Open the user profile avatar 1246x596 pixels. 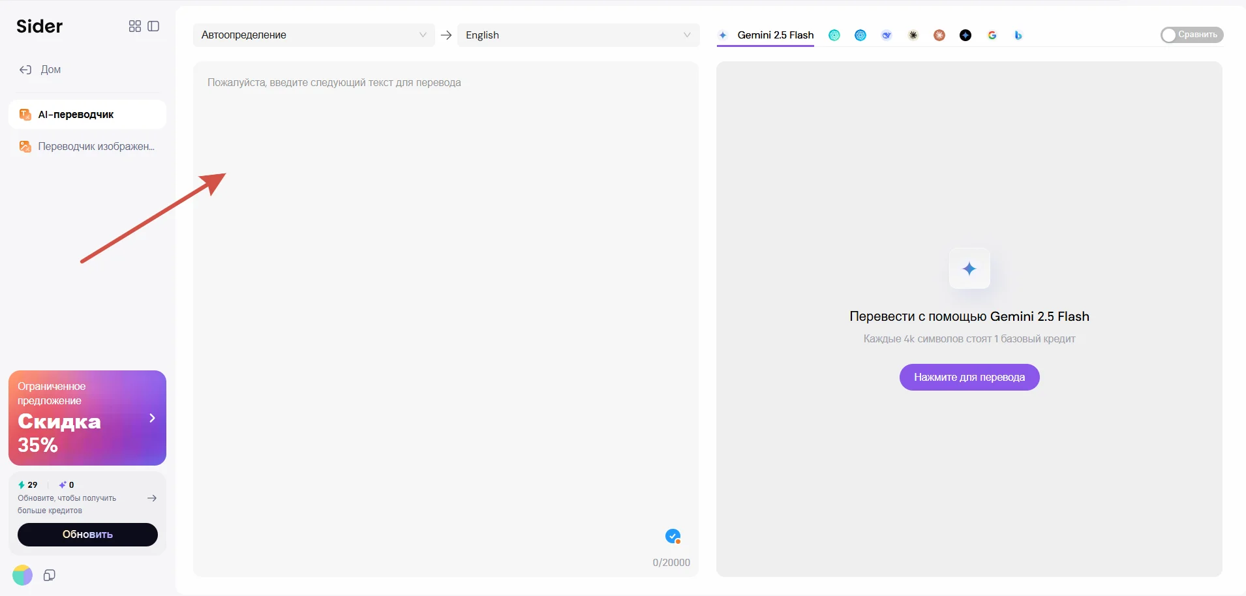22,575
